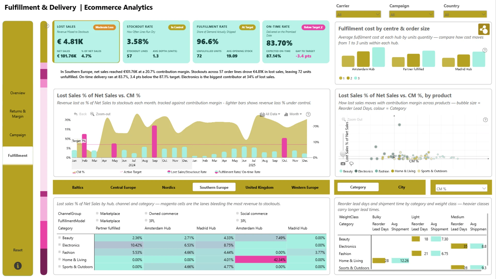Open the Returns & Margin page
496x279 pixels.
click(x=18, y=114)
